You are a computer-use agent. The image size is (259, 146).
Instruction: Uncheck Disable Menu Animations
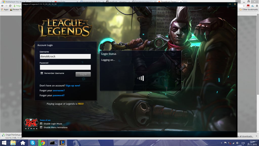[41, 127]
